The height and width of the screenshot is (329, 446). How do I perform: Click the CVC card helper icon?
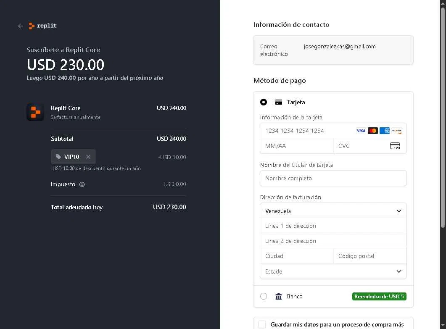(395, 146)
